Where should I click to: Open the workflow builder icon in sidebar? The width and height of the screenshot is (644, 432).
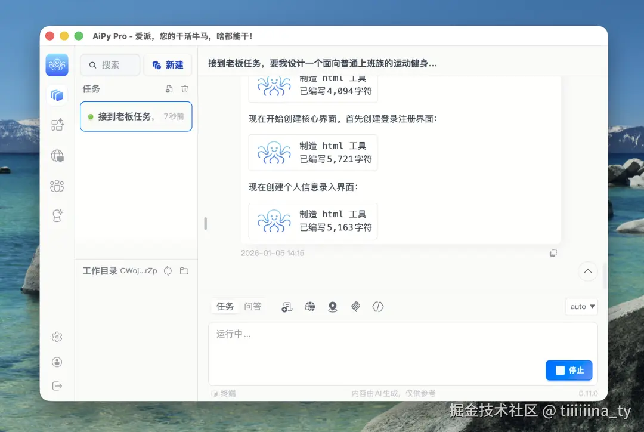tap(57, 125)
